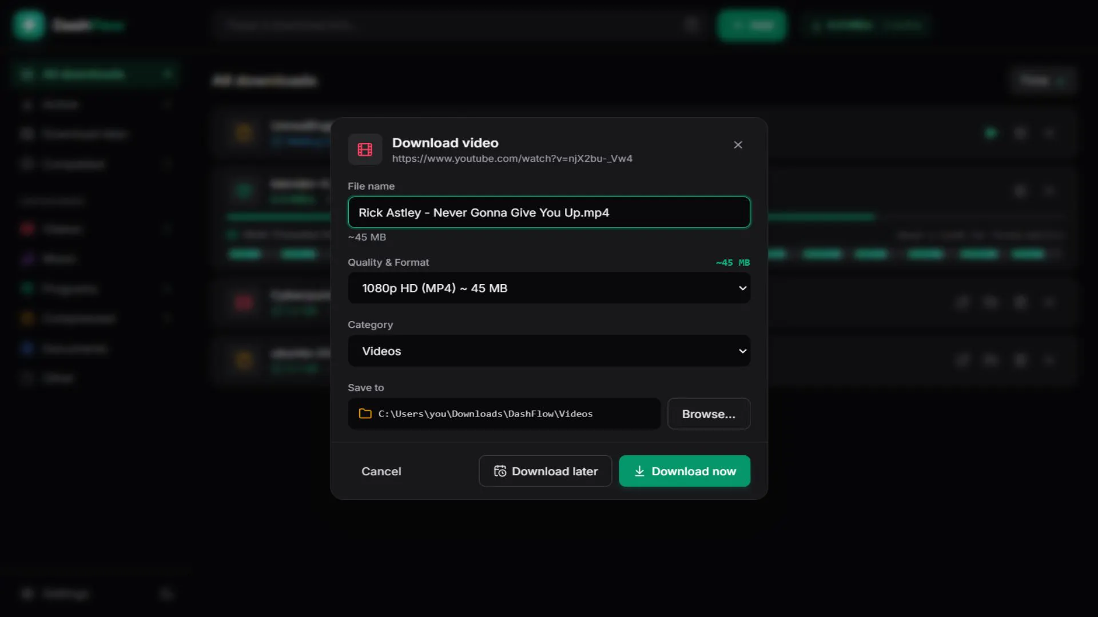Click the folder icon in Save to field
This screenshot has width=1098, height=617.
click(x=365, y=414)
